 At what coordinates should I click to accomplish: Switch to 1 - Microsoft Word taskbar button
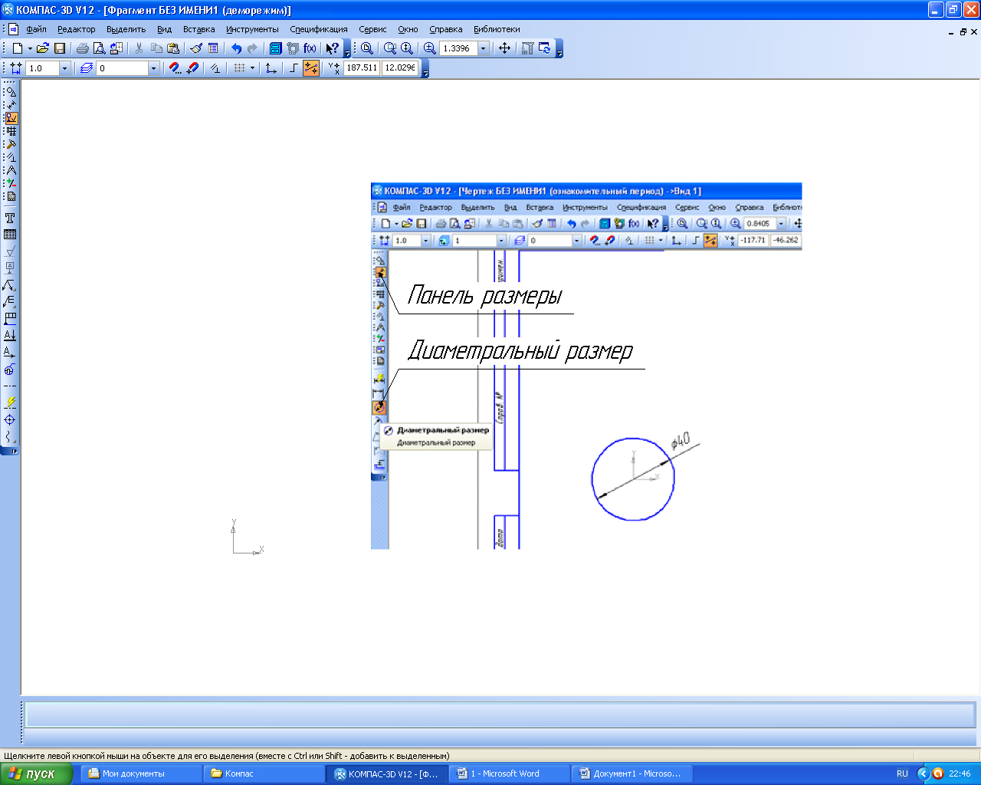(510, 774)
